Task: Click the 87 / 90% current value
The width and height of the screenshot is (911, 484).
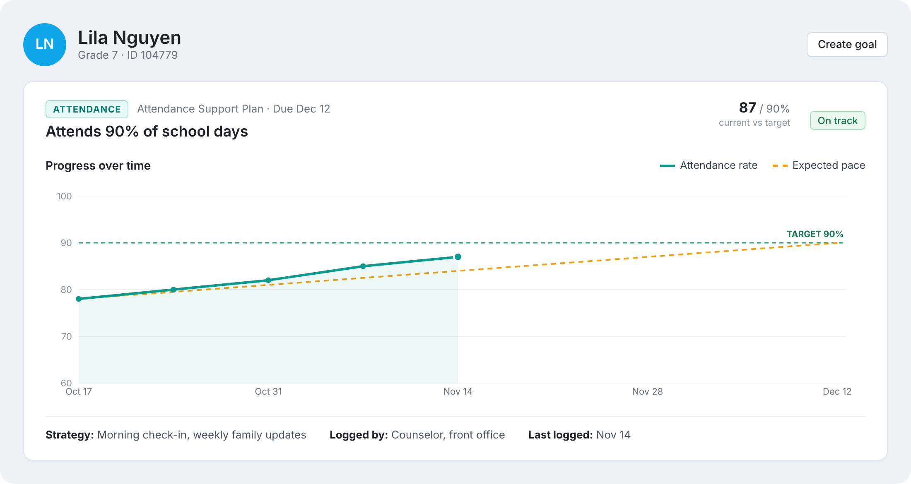Action: [x=764, y=108]
